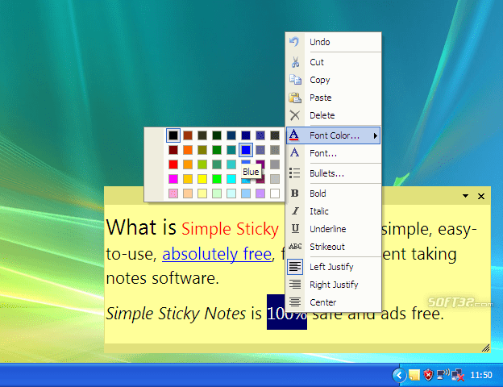Select Copy in the context menu
This screenshot has height=387, width=503.
click(333, 80)
